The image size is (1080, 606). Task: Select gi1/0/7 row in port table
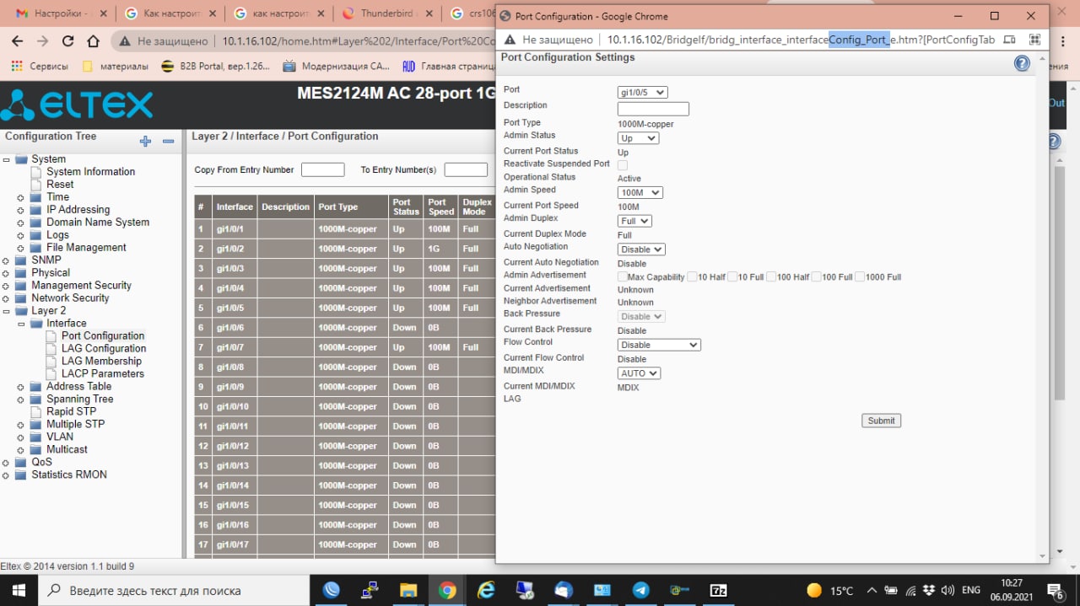[345, 347]
